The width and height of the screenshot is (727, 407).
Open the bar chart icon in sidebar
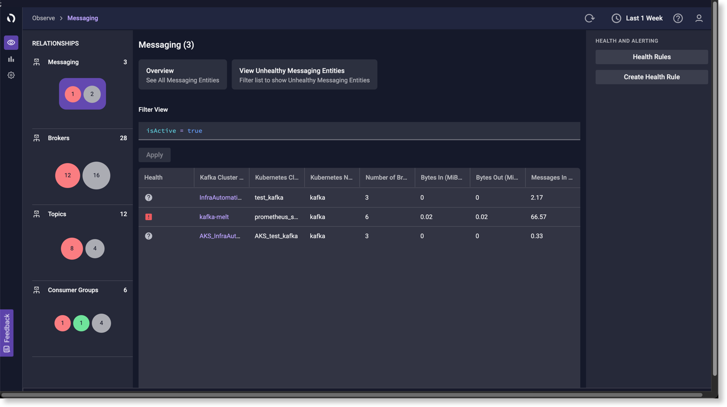11,59
